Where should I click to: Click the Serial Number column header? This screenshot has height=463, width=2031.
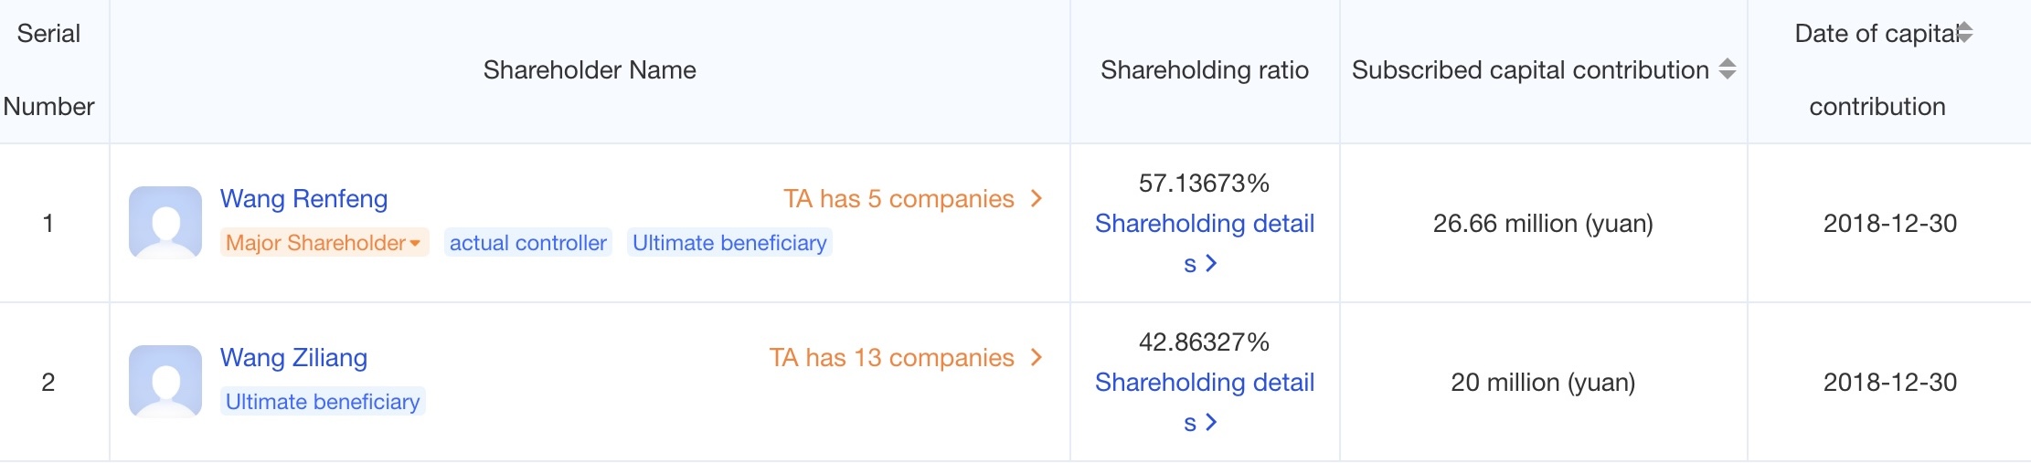click(x=49, y=70)
